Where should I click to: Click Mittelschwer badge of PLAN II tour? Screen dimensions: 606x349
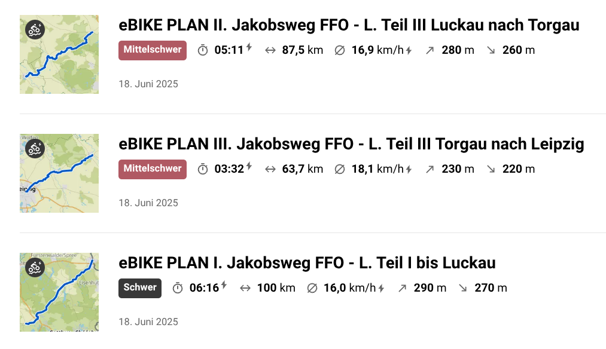pos(153,50)
